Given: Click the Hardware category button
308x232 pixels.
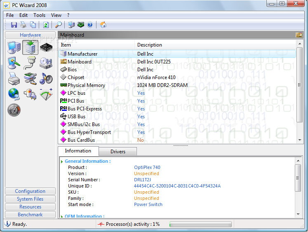Looking at the screenshot, I should [30, 35].
